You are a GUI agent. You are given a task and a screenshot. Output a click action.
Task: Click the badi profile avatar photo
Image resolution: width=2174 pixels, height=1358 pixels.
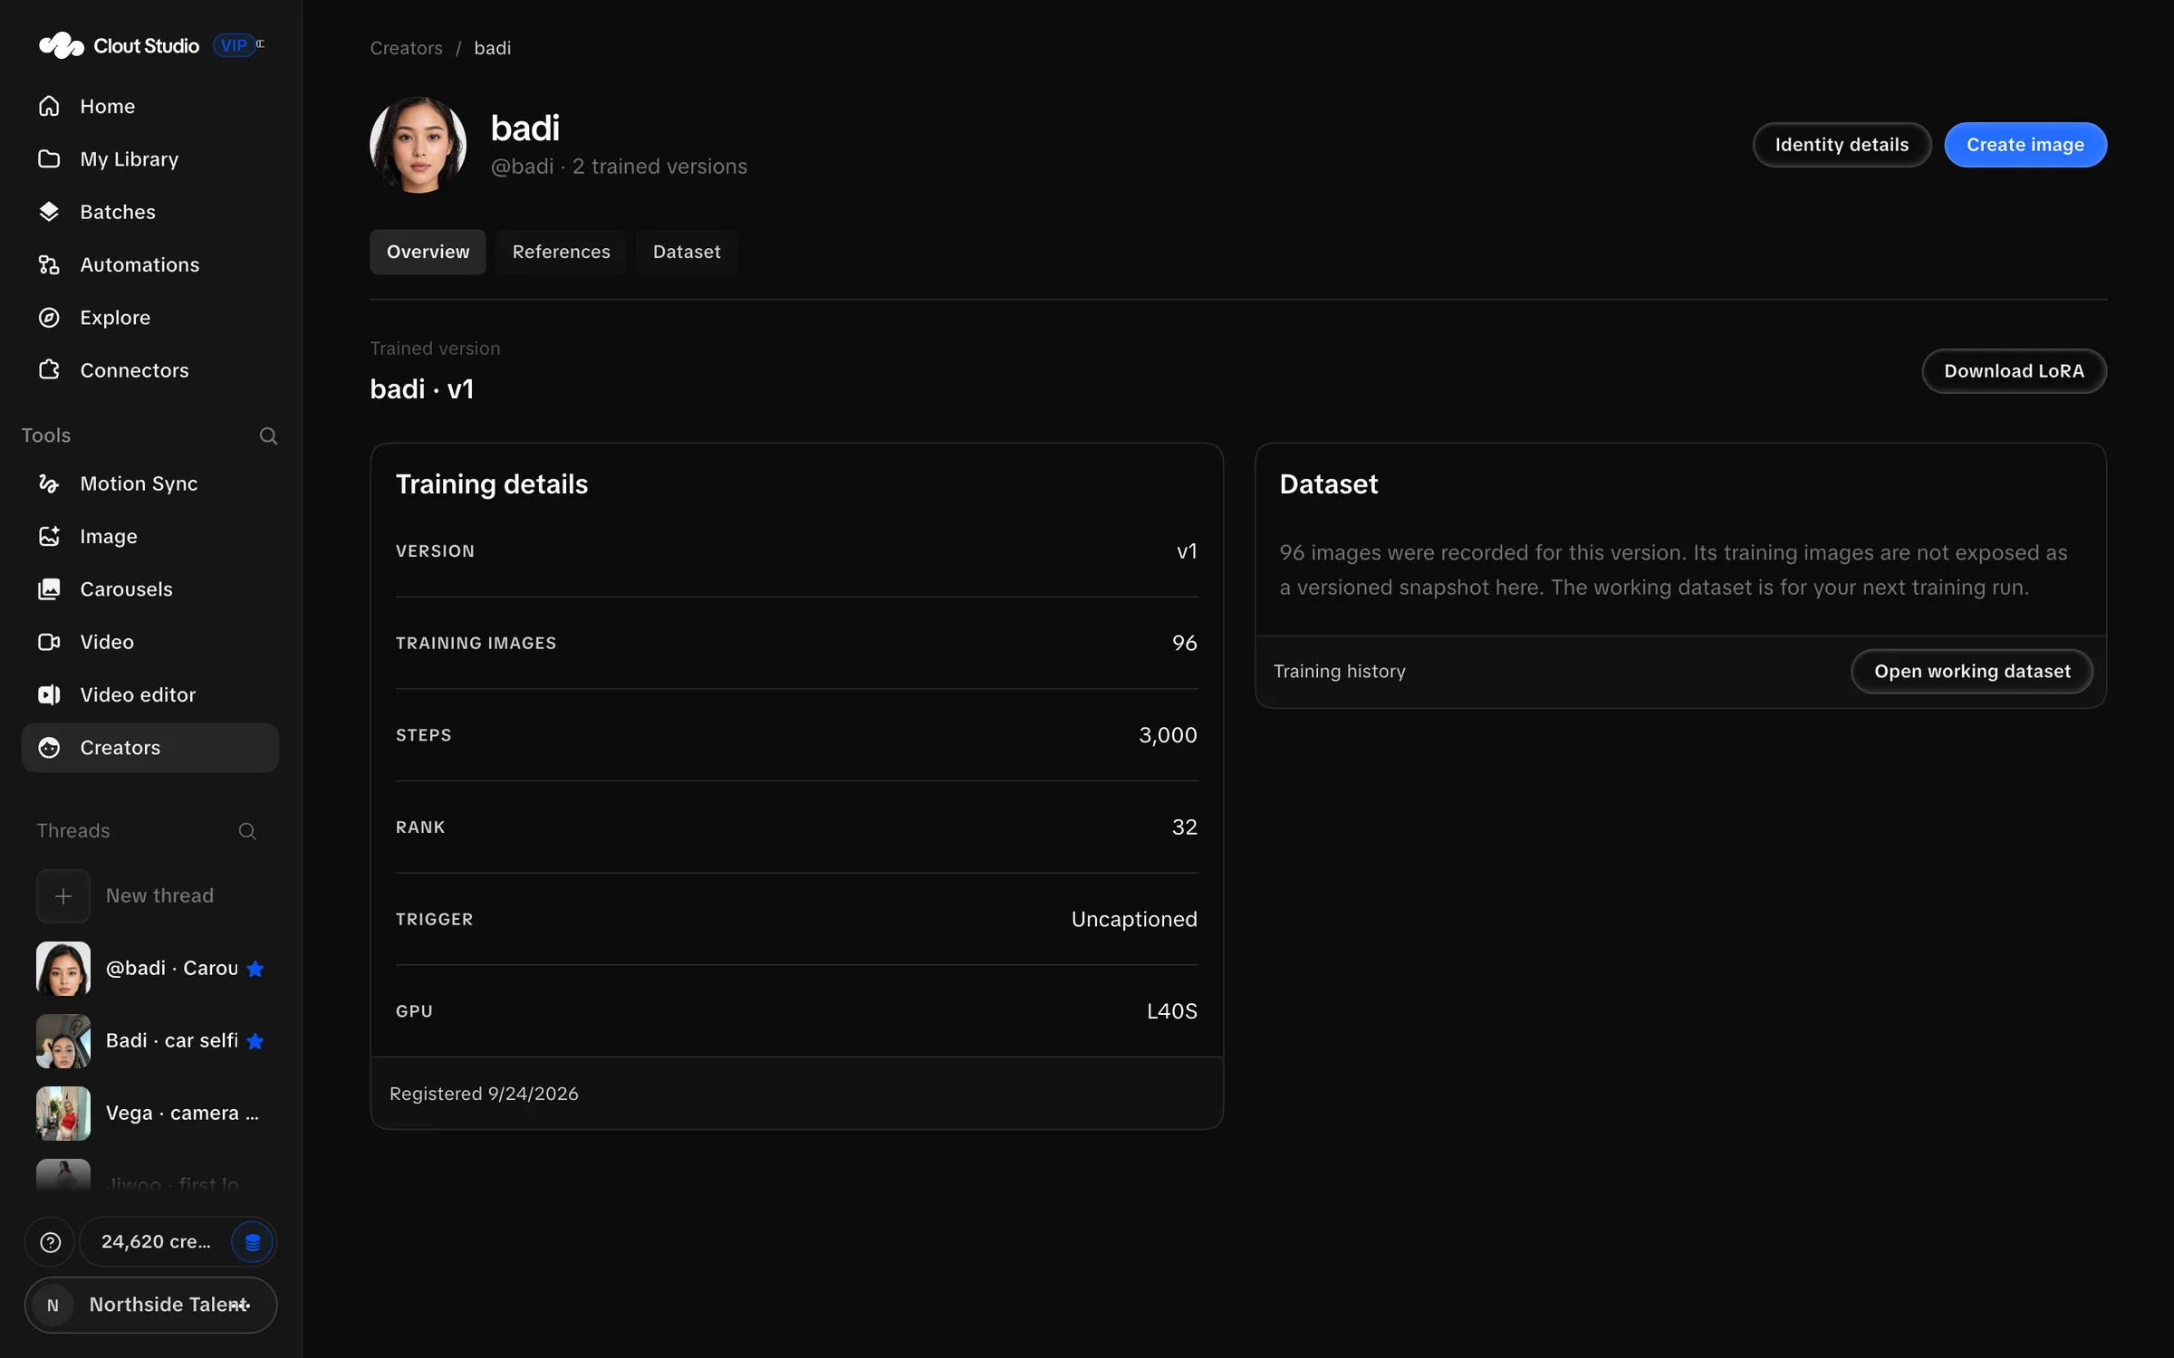[x=418, y=145]
